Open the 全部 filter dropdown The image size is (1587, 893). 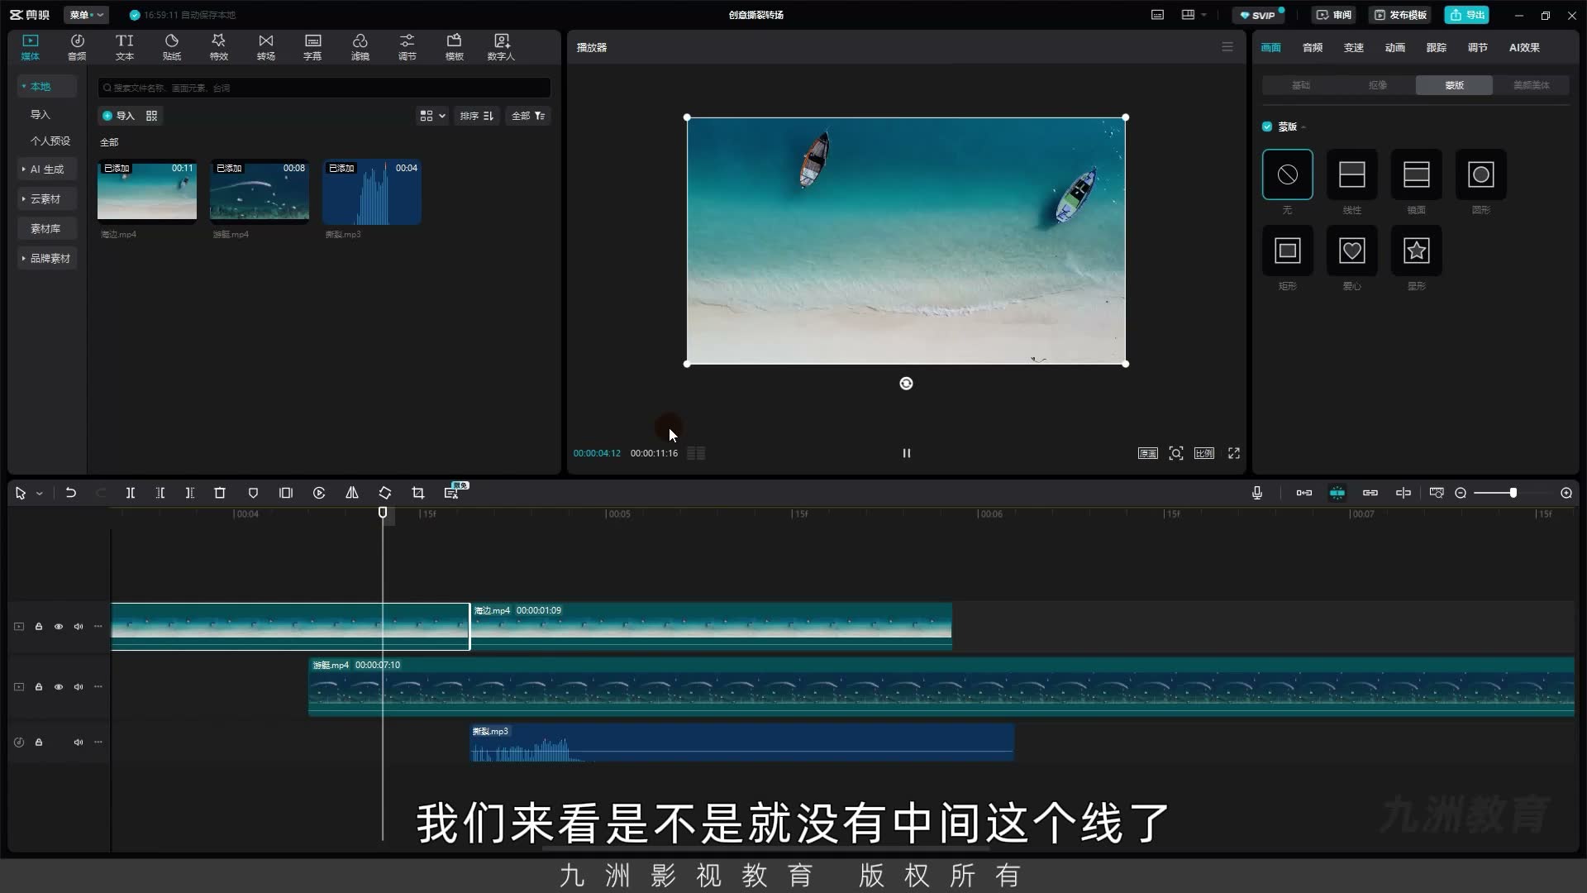pyautogui.click(x=528, y=116)
